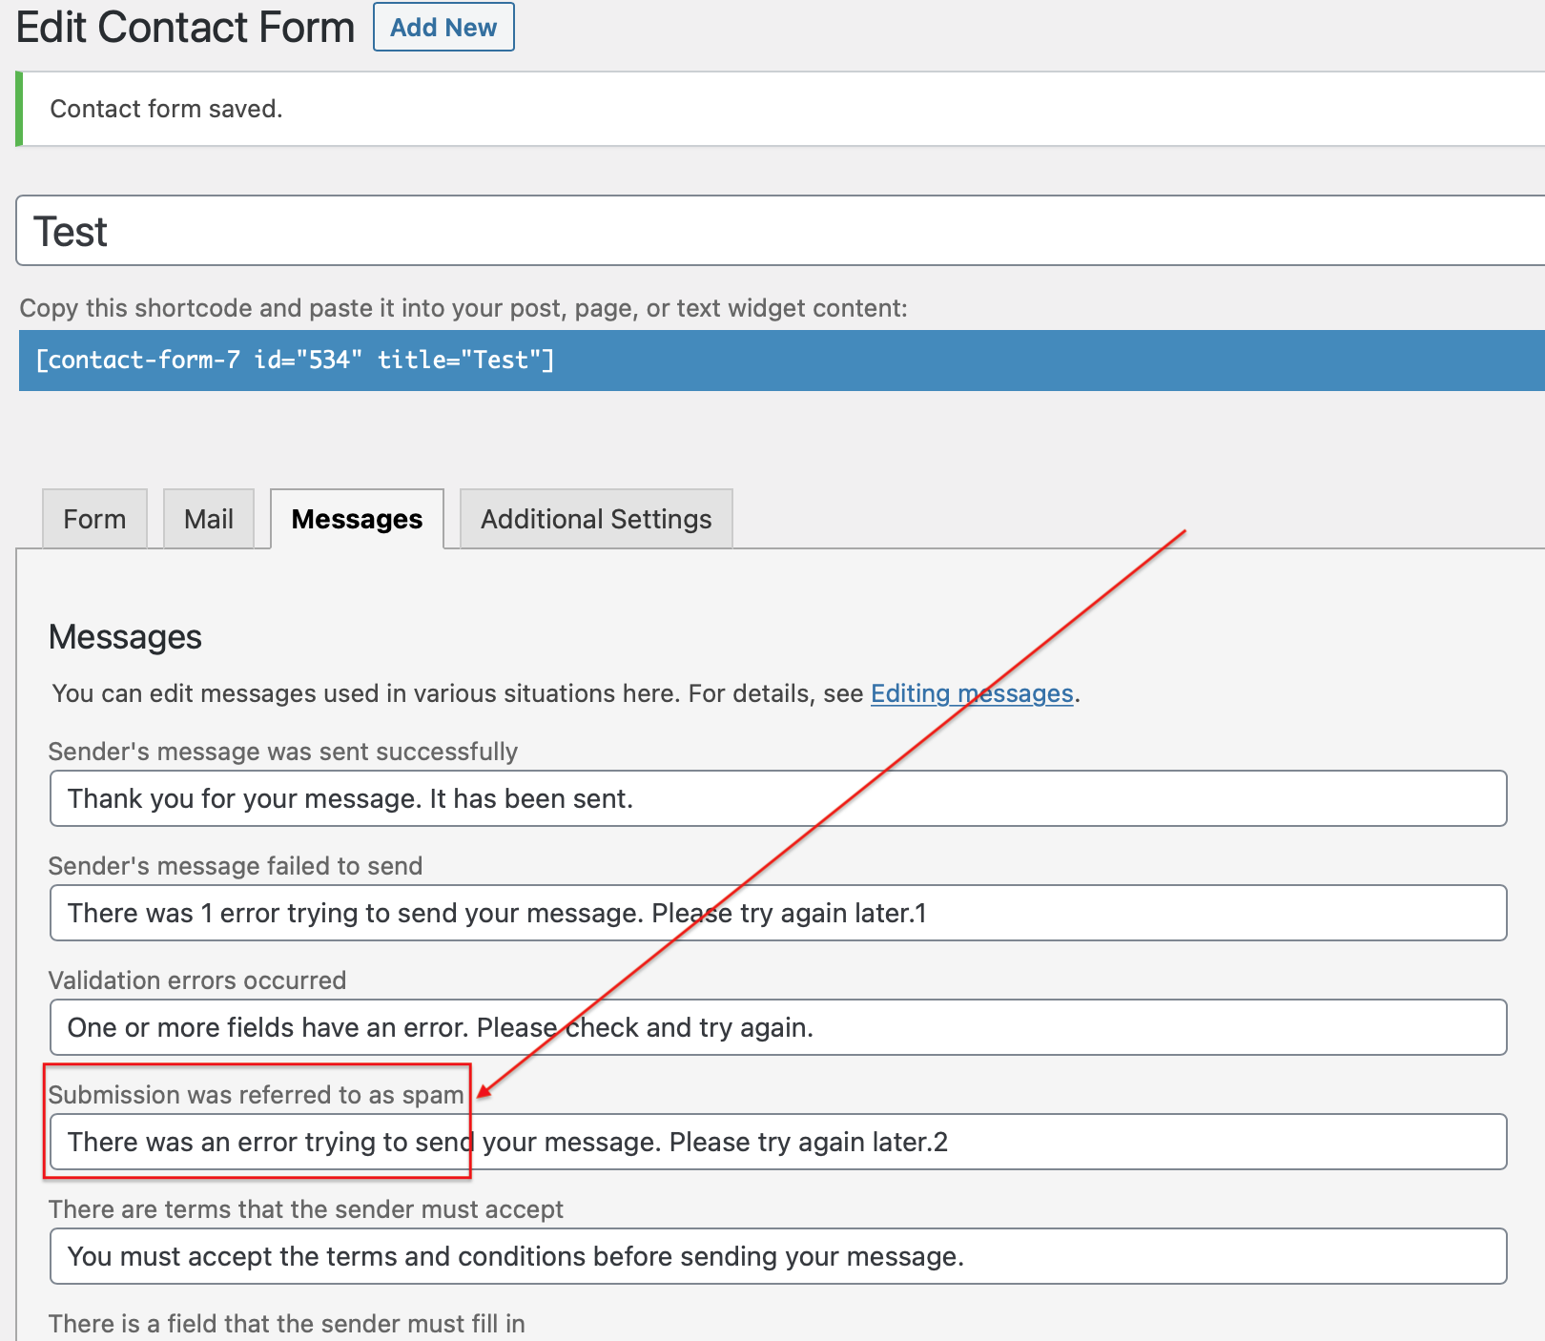The image size is (1545, 1341).
Task: Open the Mail tab
Action: 209,519
